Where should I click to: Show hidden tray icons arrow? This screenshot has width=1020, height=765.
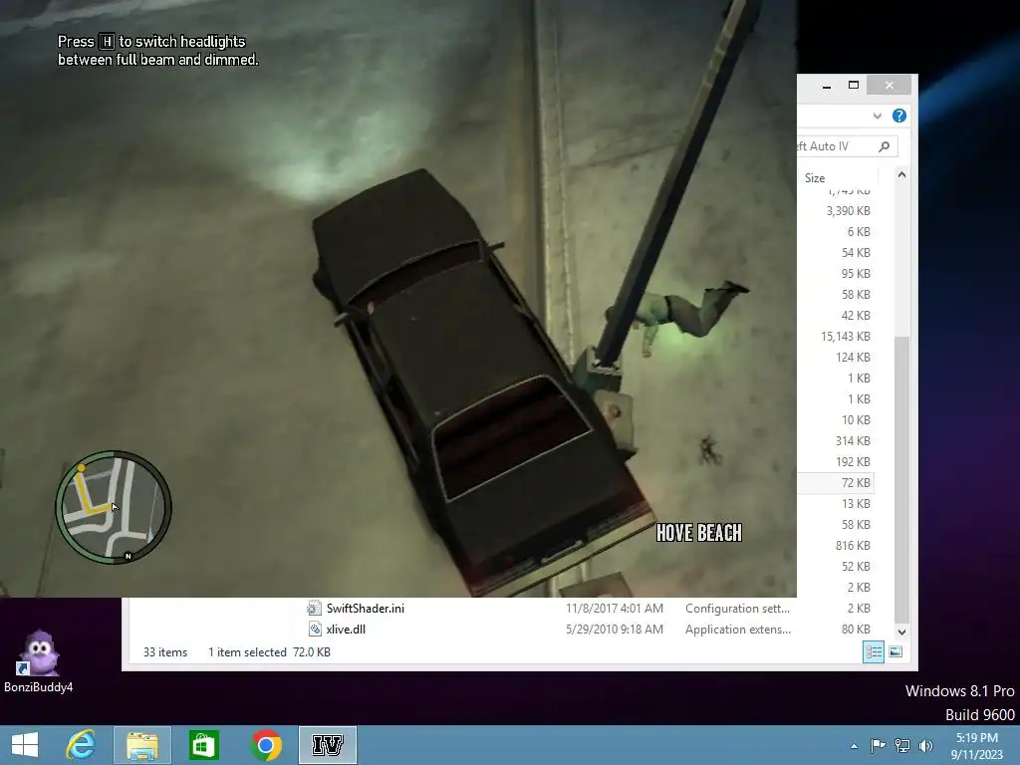click(x=854, y=746)
